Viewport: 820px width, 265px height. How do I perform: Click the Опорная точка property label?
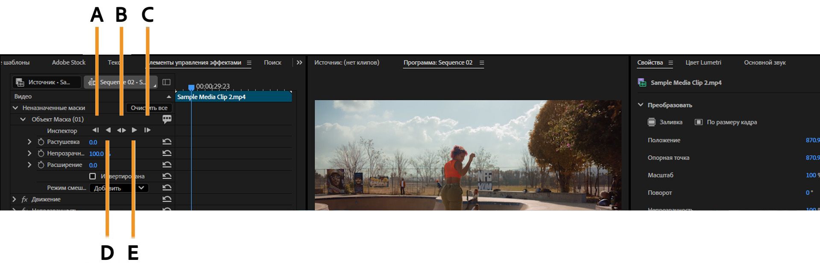(668, 157)
